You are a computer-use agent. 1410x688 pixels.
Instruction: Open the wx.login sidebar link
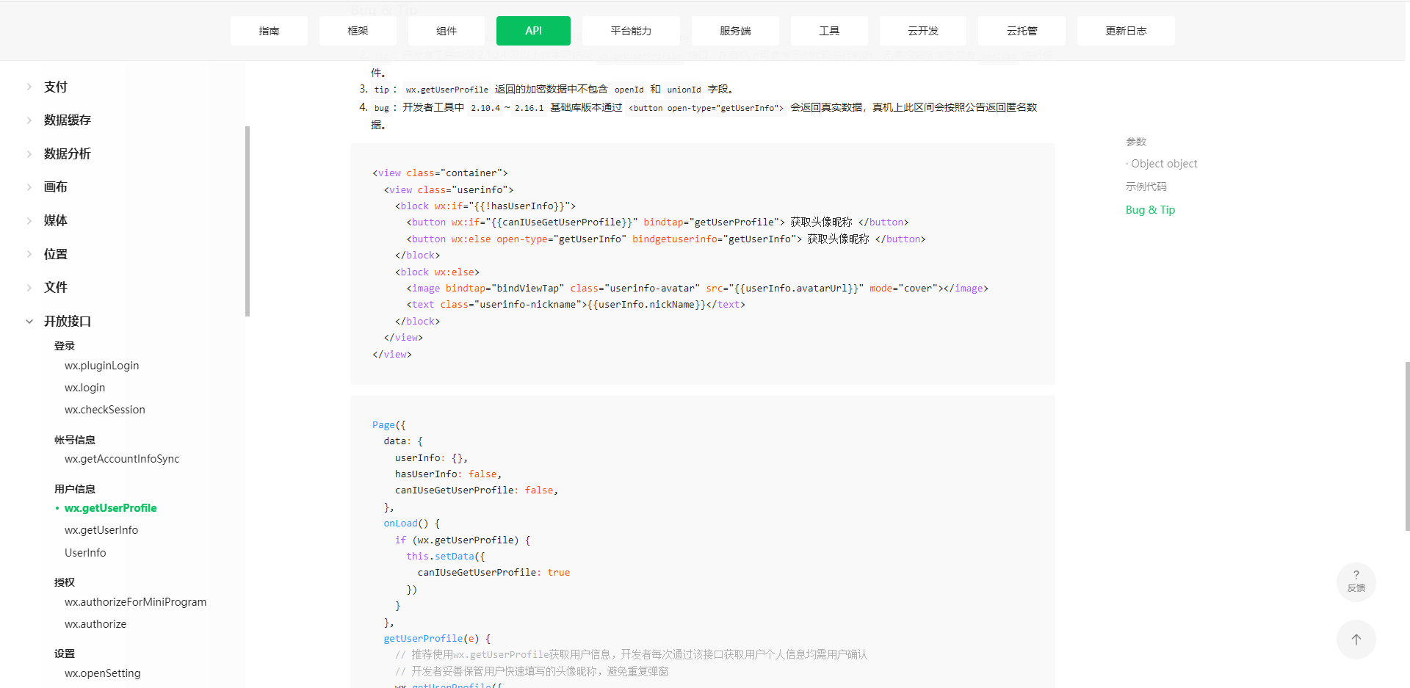pos(84,388)
